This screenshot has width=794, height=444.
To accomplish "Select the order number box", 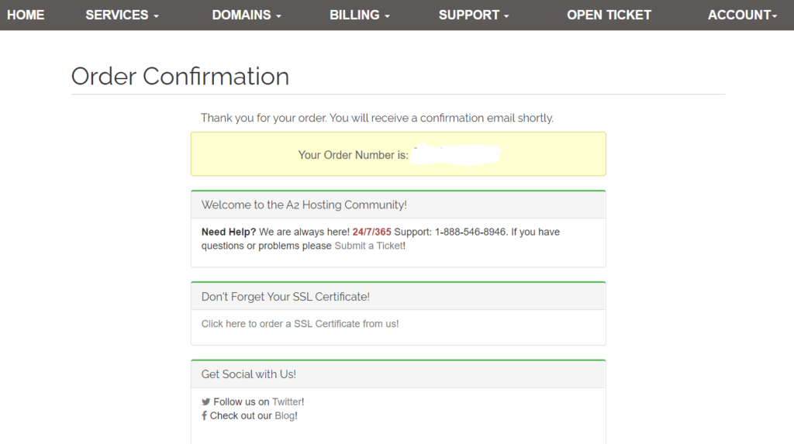I will [398, 154].
